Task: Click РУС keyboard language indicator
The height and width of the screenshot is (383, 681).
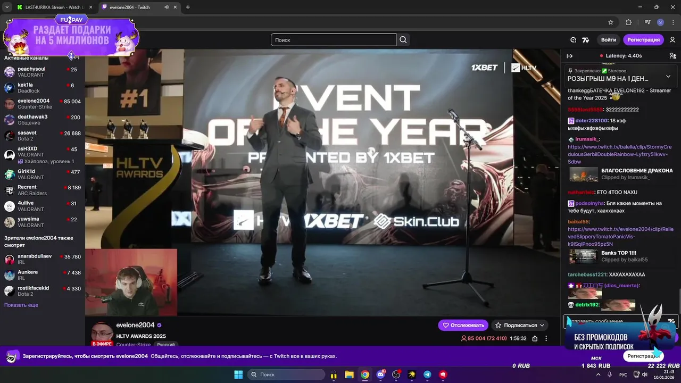Action: tap(623, 374)
